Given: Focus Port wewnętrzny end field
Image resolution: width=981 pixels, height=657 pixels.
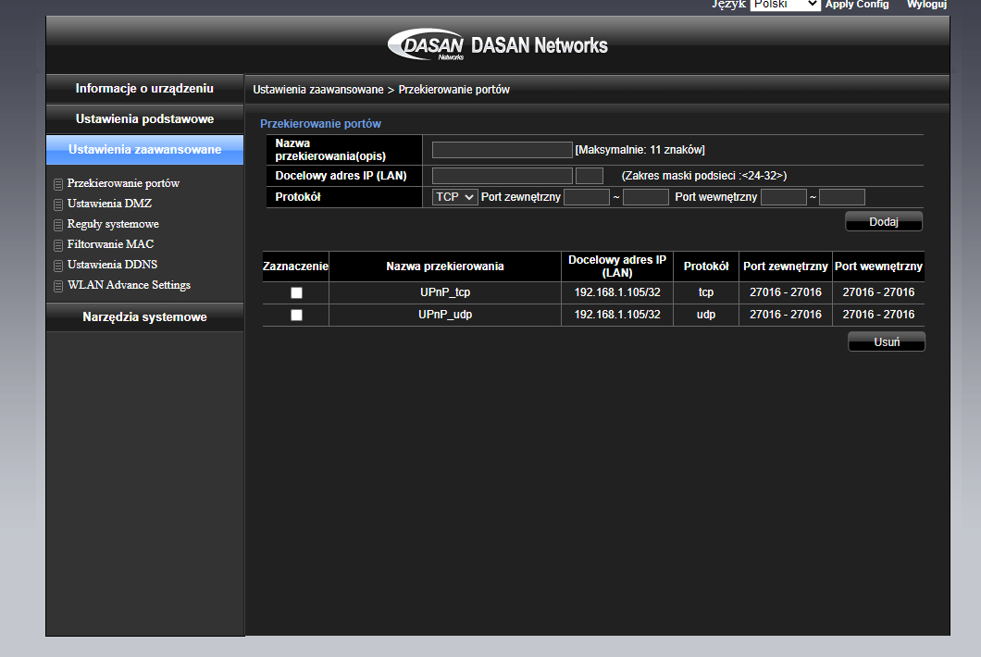Looking at the screenshot, I should point(842,197).
